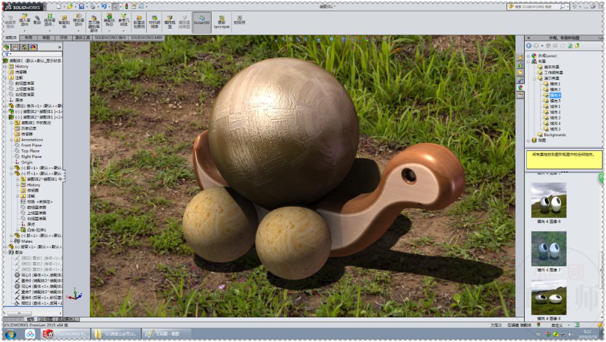Collapse the 布景 scenes folder
606x342 pixels.
pyautogui.click(x=528, y=62)
